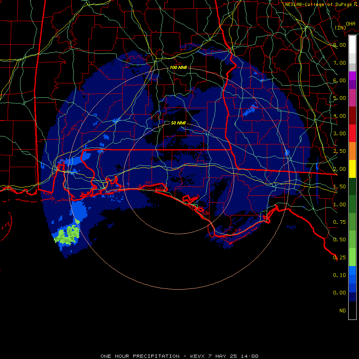Click the 7.00 legend value
This screenshot has height=359, width=359.
click(x=339, y=63)
